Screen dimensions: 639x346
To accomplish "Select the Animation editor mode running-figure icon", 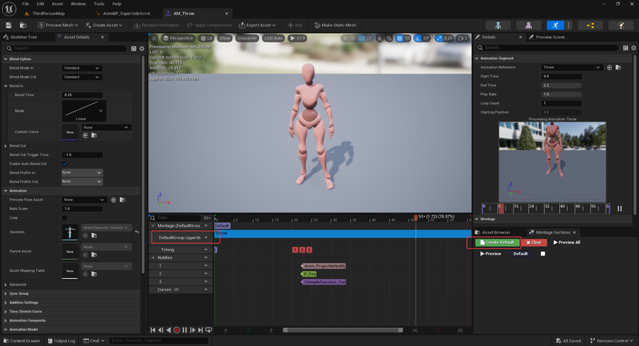I will [x=555, y=25].
